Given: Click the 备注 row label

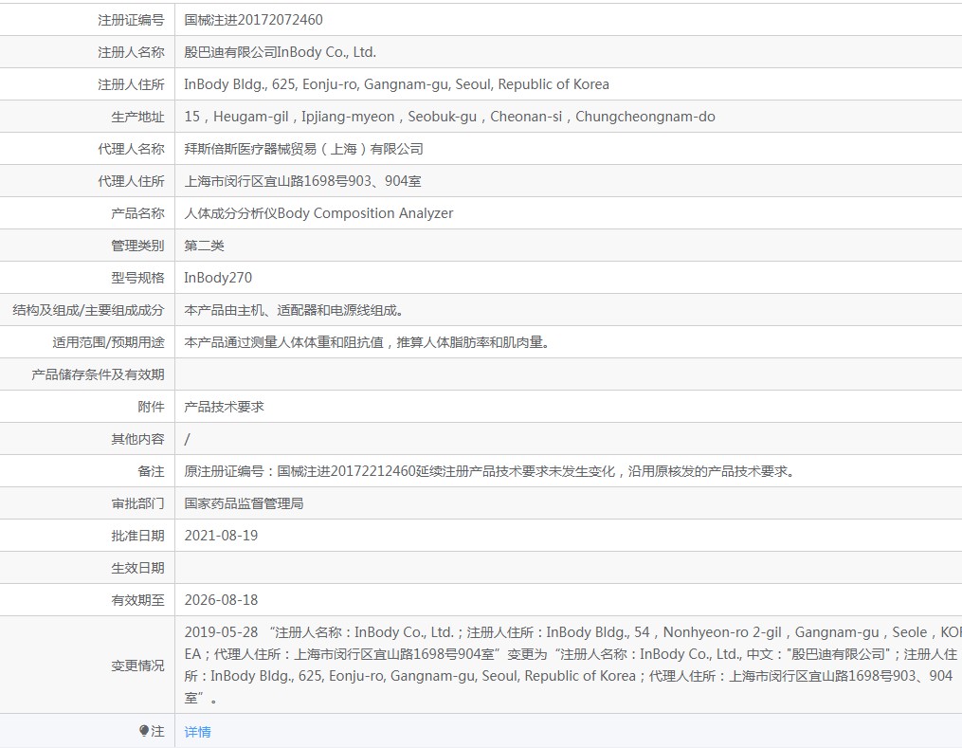Looking at the screenshot, I should (x=151, y=471).
